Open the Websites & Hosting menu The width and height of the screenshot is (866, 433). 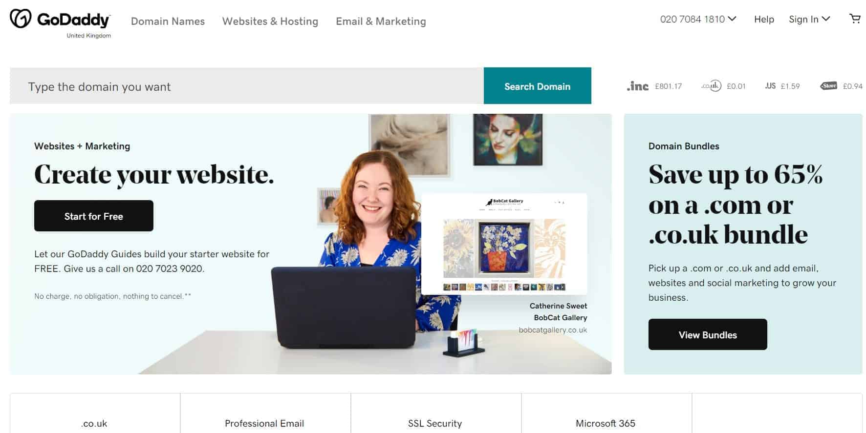click(270, 21)
